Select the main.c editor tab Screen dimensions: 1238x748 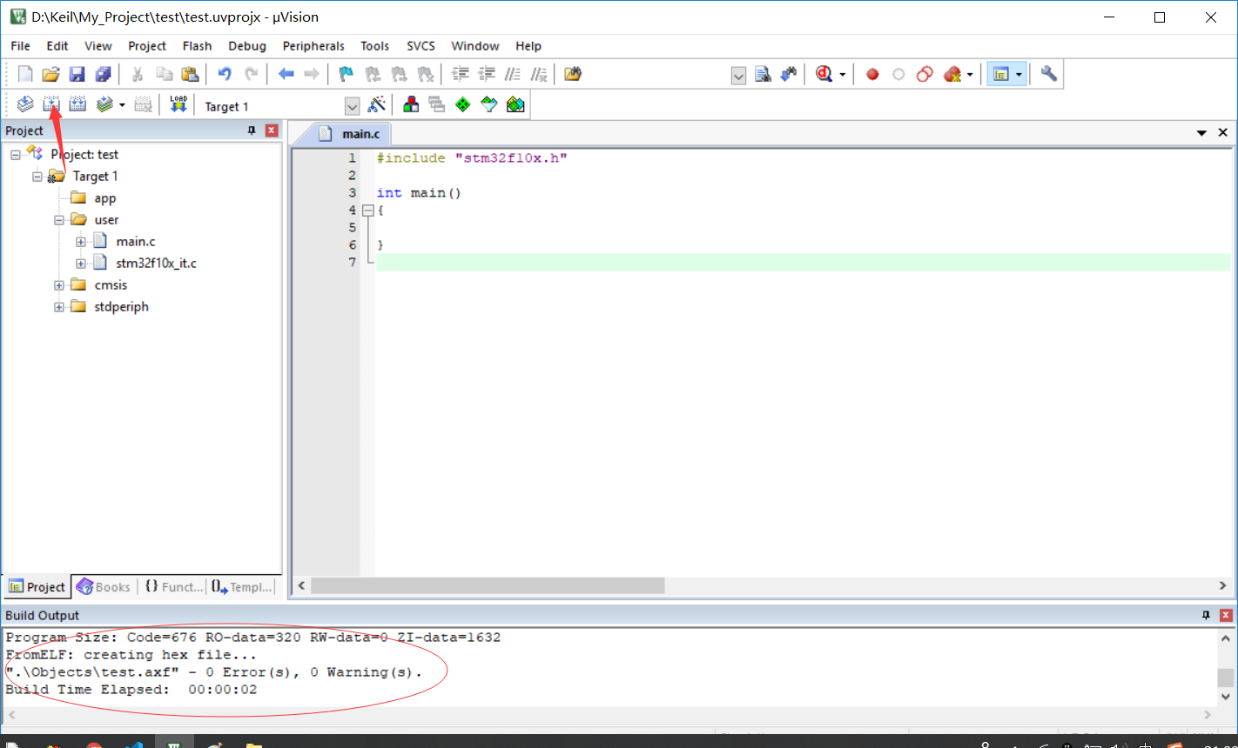(350, 134)
